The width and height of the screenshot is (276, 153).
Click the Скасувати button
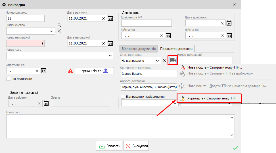[136, 146]
